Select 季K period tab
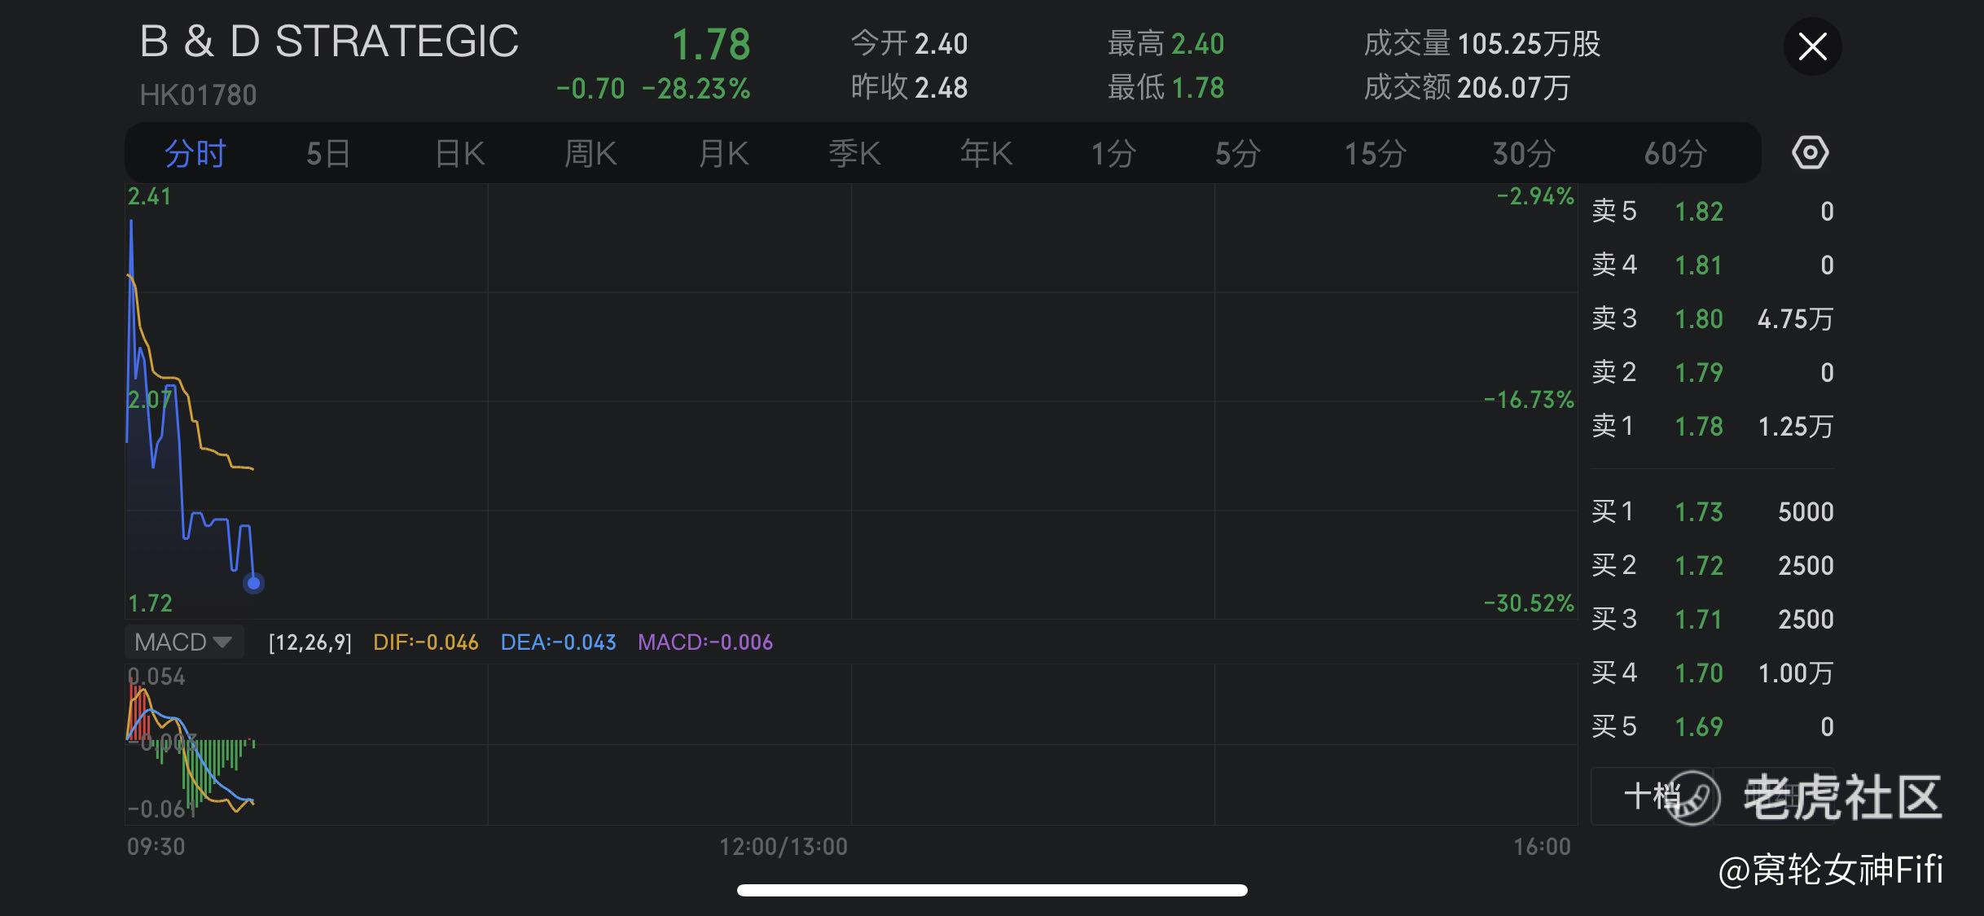This screenshot has height=916, width=1984. [x=854, y=153]
